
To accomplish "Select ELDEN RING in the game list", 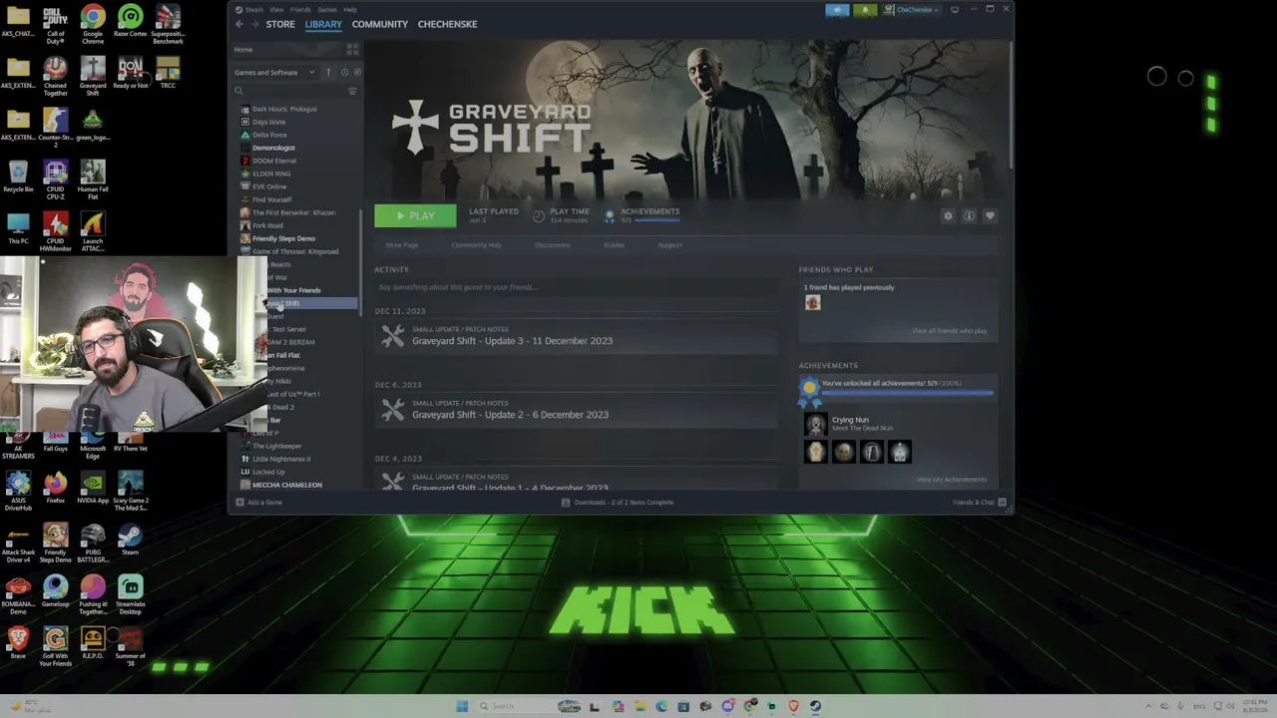I will [x=271, y=174].
